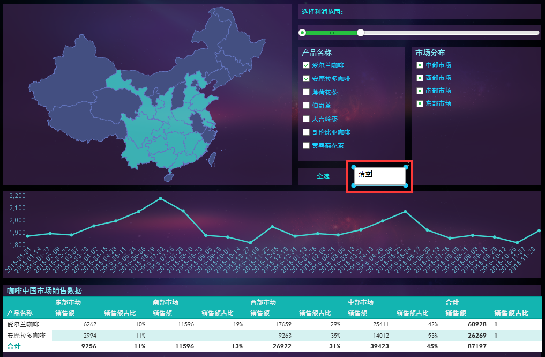Viewport: 545px width, 357px height.
Task: Toggle the 东部市场 market option
Action: click(420, 103)
